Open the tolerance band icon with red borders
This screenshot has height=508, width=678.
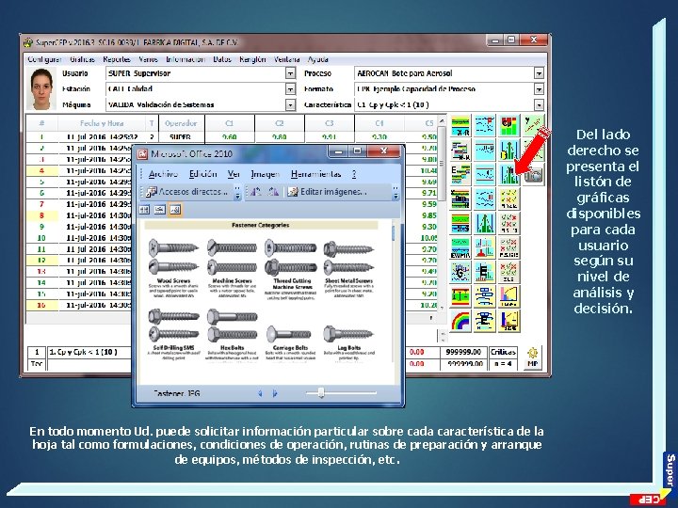click(460, 296)
